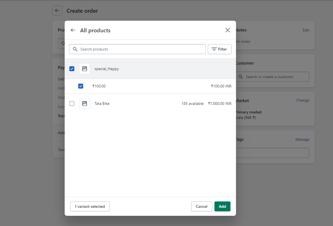The height and width of the screenshot is (226, 333).
Task: Click the Tata Bike image placeholder icon
Action: (x=85, y=103)
